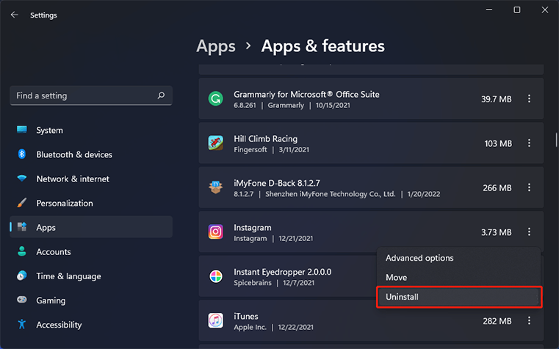Viewport: 559px width, 349px height.
Task: Click the 3.73 MB size value
Action: [x=497, y=232]
